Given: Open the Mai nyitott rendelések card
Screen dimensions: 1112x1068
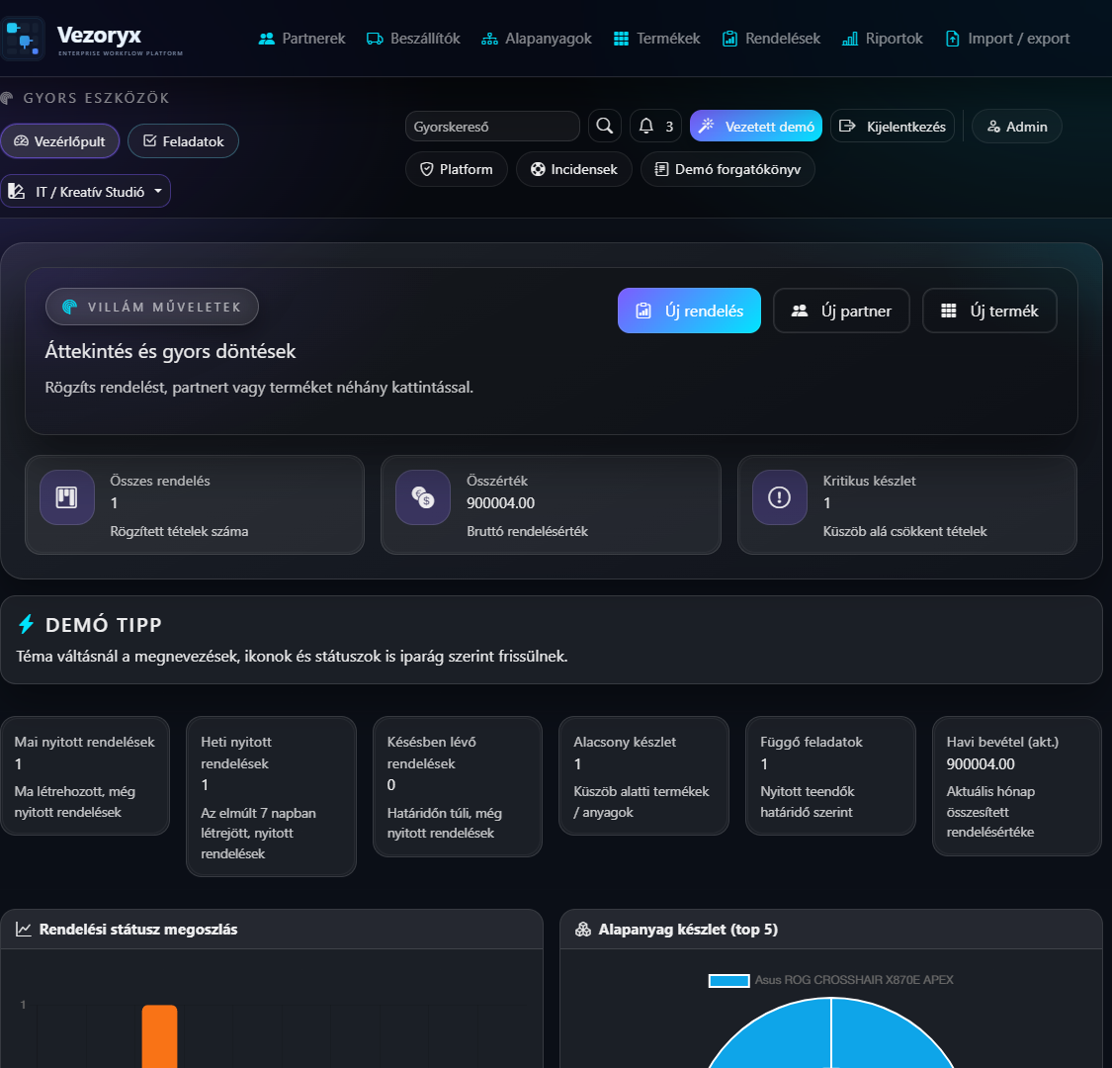Looking at the screenshot, I should point(85,775).
